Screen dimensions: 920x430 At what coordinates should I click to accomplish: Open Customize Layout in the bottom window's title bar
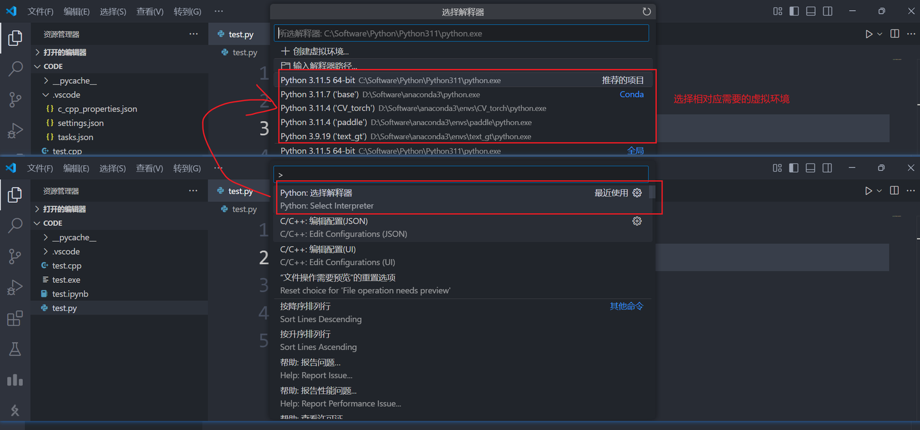778,168
